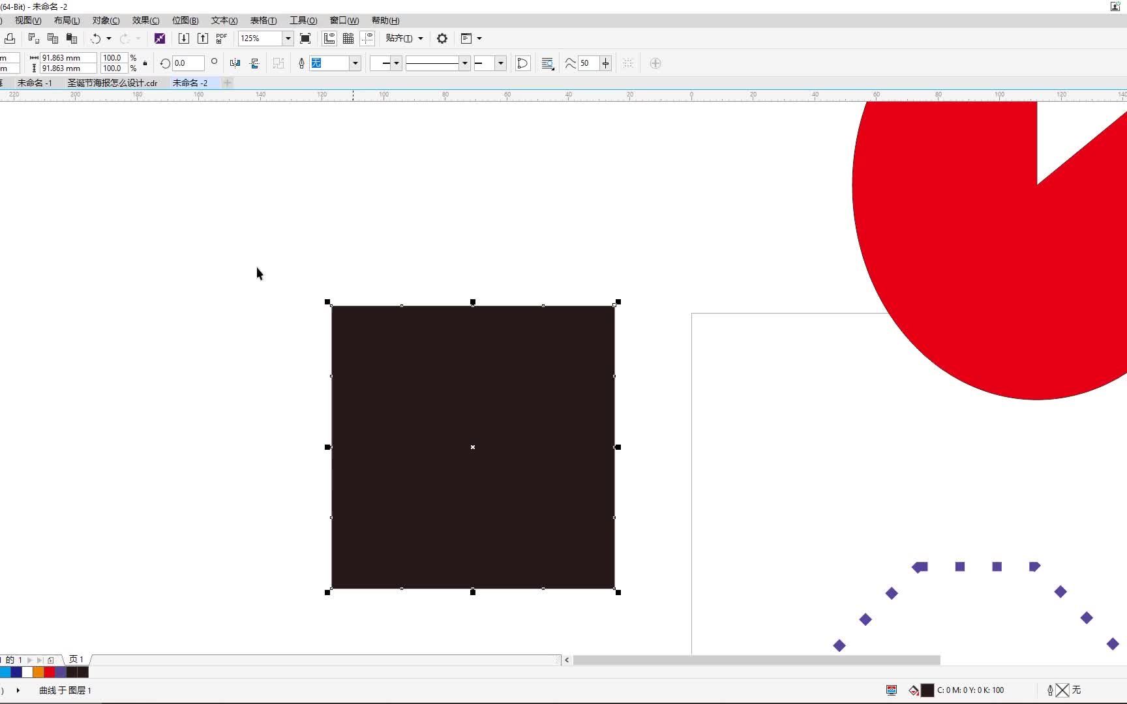The image size is (1127, 704).
Task: Open the 视图 menu
Action: pos(28,20)
